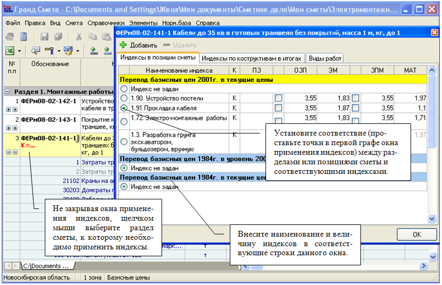Click the copy icon in the toolbar
Screen dimensions: 442x285
(x=92, y=37)
